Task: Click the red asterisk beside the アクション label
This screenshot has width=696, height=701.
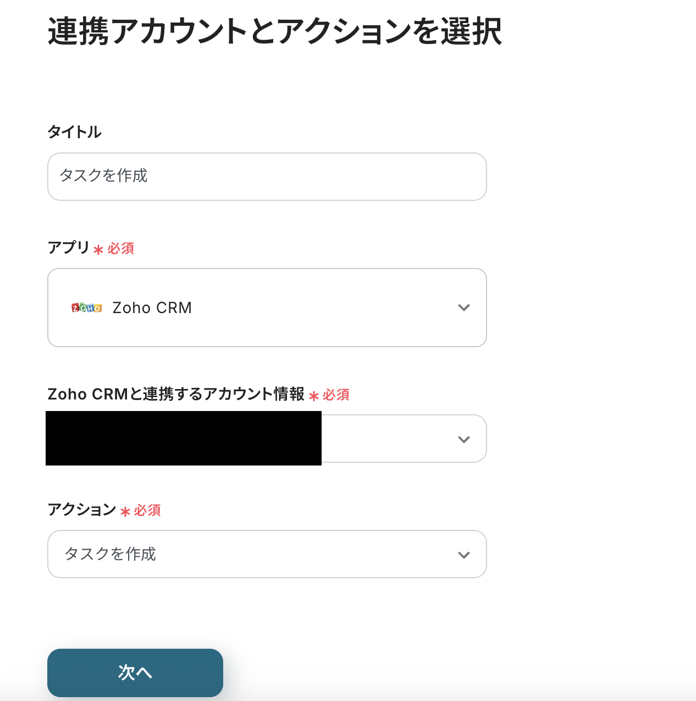Action: coord(125,512)
